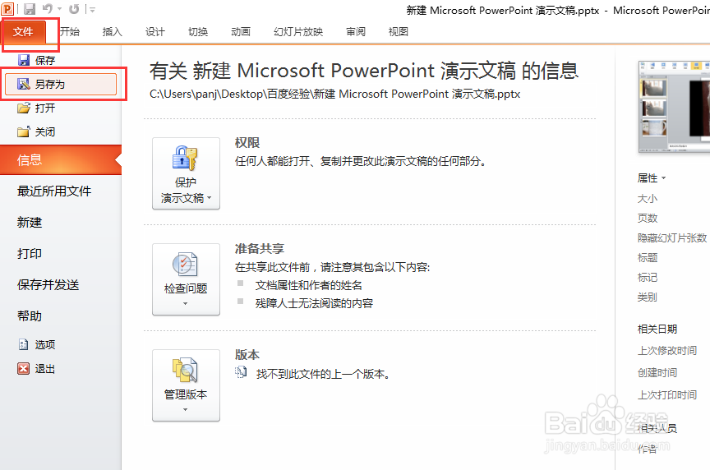The height and width of the screenshot is (470, 710).
Task: Choose 另存为 in the backstage menu
Action: (x=61, y=84)
